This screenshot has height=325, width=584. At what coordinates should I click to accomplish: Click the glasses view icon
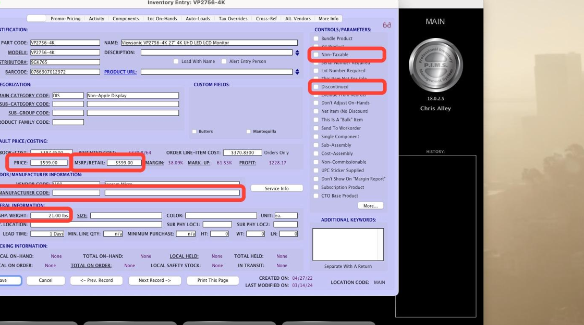(x=387, y=25)
